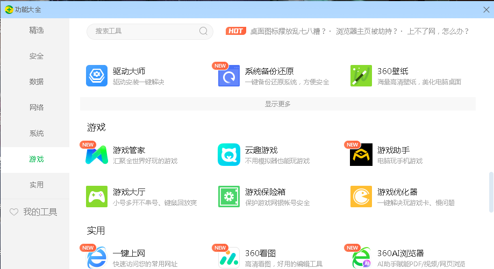Launch the 360看图 image viewer icon
The image size is (494, 269).
pyautogui.click(x=229, y=258)
